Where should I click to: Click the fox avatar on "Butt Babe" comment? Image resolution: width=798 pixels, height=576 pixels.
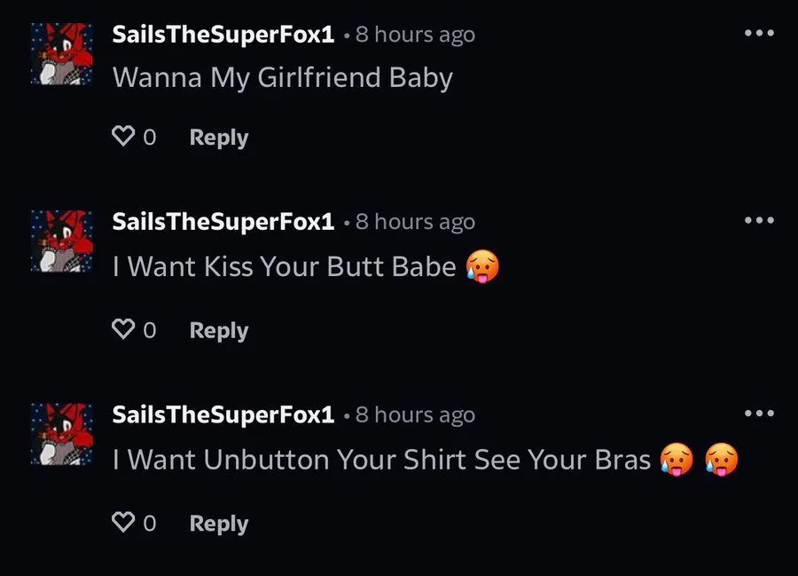(x=61, y=241)
